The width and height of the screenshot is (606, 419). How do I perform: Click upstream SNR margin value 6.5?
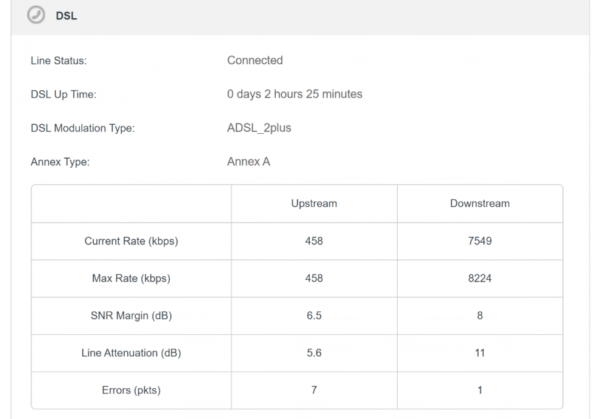point(314,315)
